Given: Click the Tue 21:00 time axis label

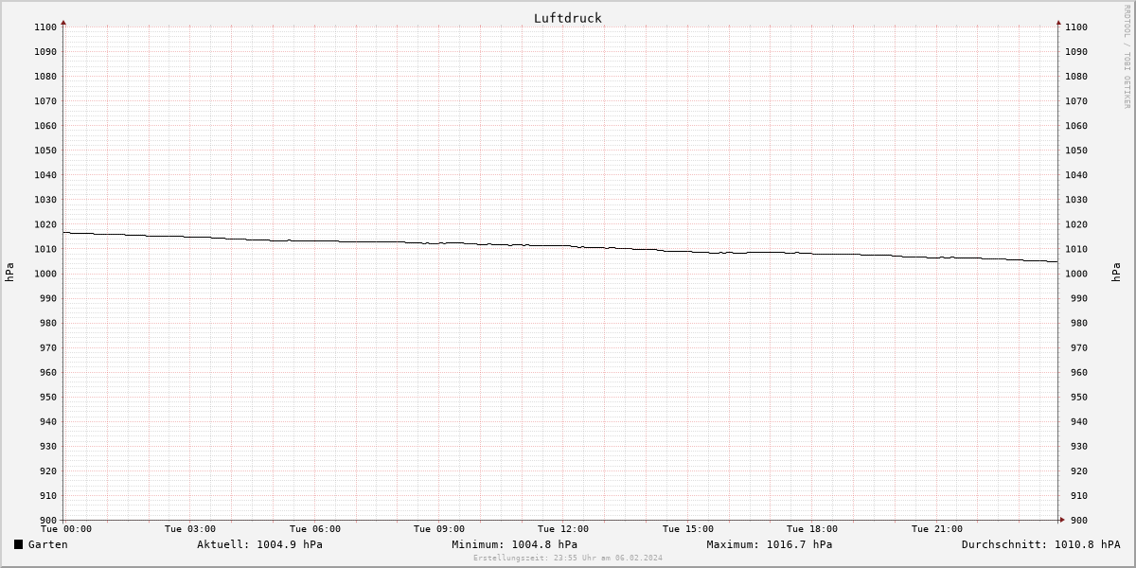Looking at the screenshot, I should point(937,529).
